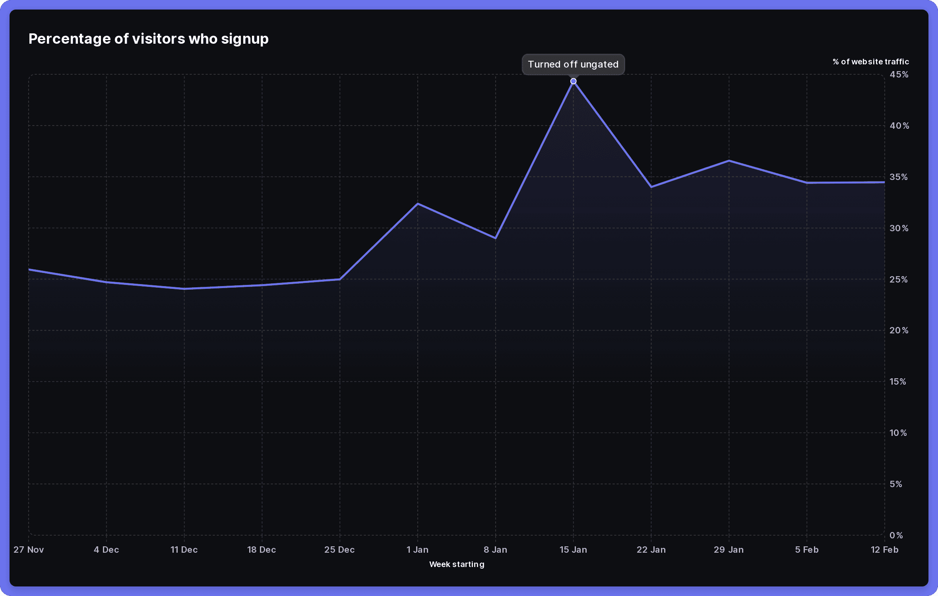Select the 11 Dec date label
Viewport: 938px width, 596px height.
pos(184,550)
